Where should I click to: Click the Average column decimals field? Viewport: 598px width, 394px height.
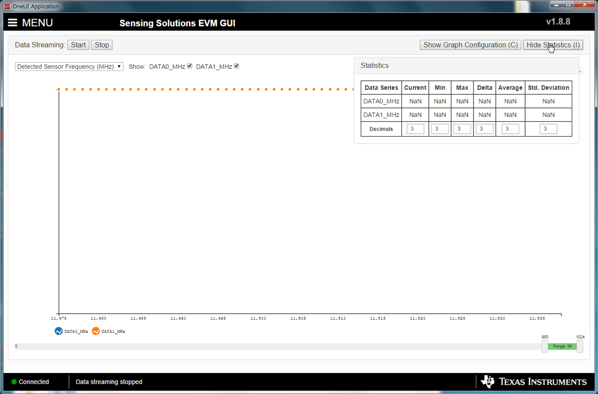510,129
